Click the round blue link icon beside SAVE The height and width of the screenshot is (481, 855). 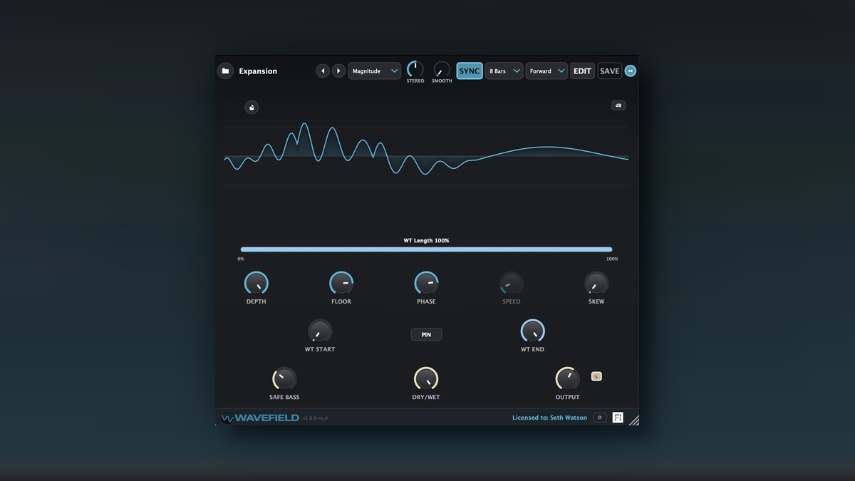coord(631,71)
